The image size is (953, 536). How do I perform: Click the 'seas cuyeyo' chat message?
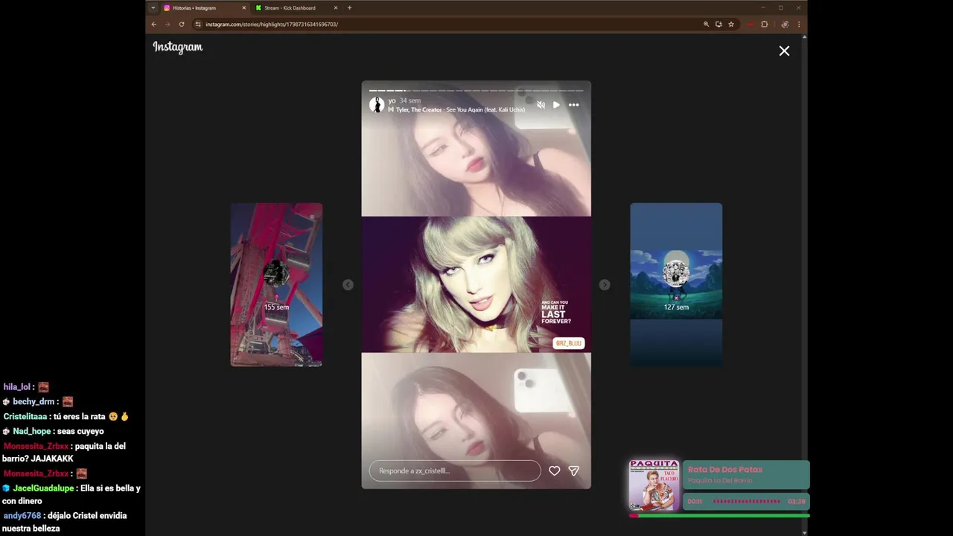tap(80, 431)
